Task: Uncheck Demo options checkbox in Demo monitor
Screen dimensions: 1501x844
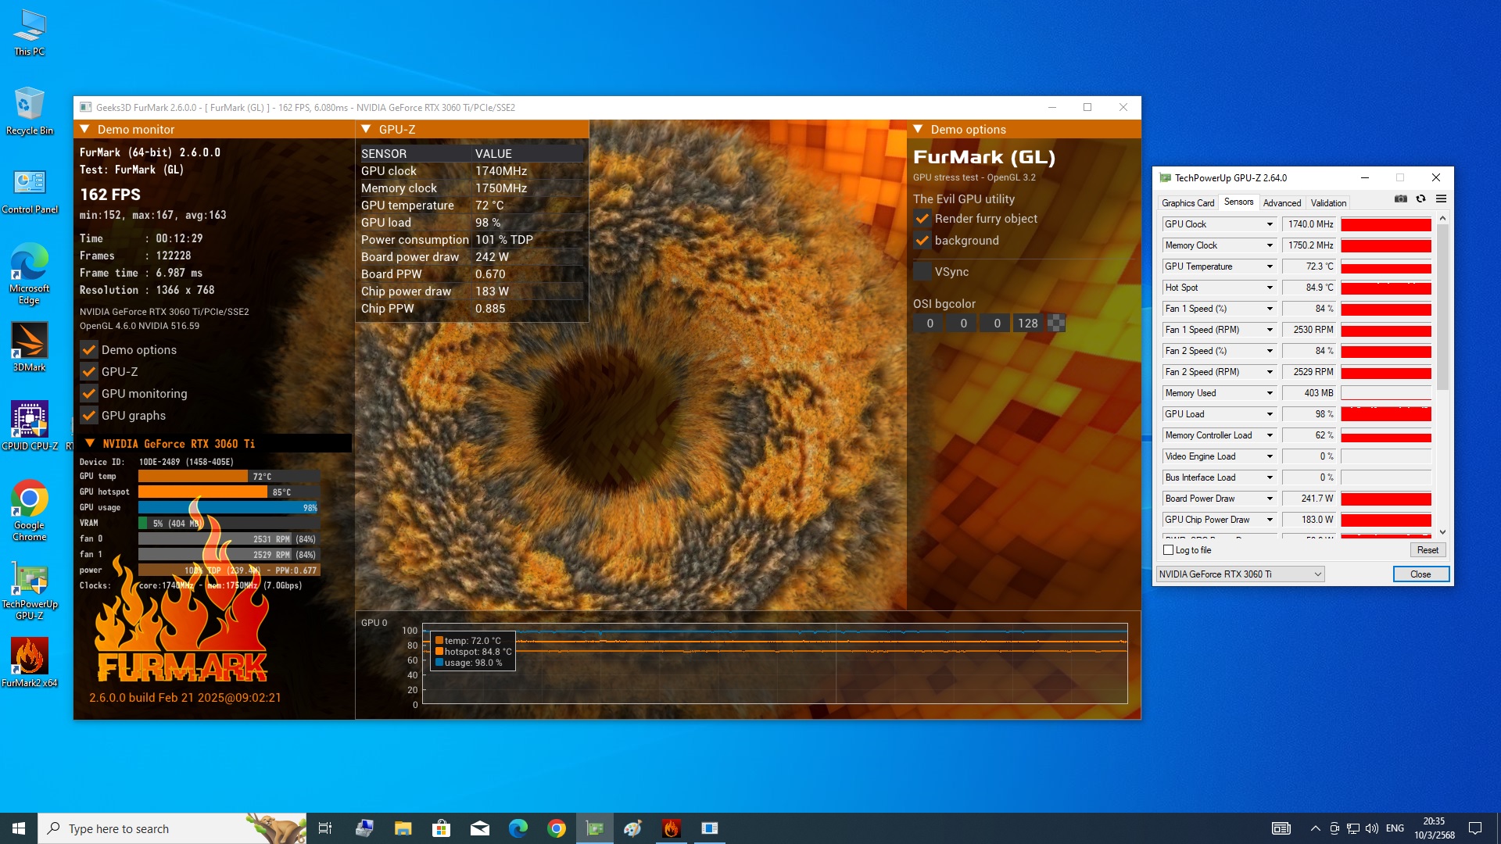Action: [89, 350]
